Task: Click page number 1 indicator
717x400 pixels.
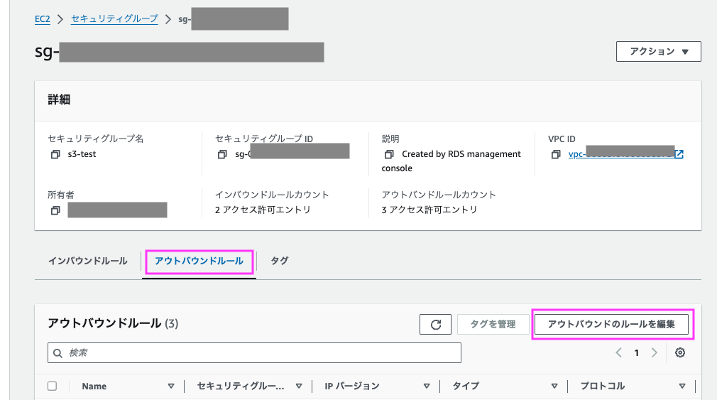Action: tap(637, 352)
